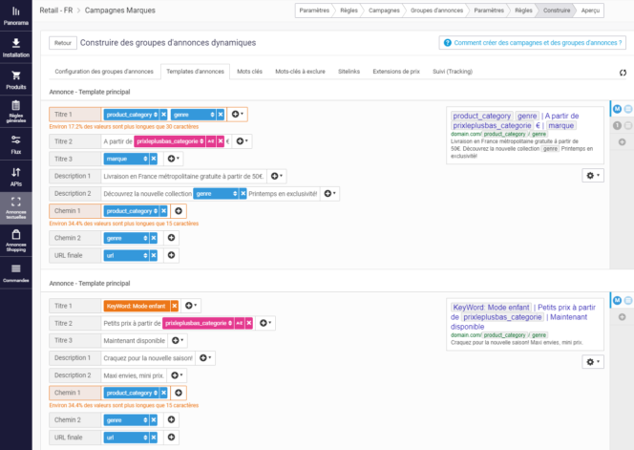Viewport: 634px width, 450px height.
Task: Open the gear dropdown beside first ad preview
Action: [x=592, y=176]
